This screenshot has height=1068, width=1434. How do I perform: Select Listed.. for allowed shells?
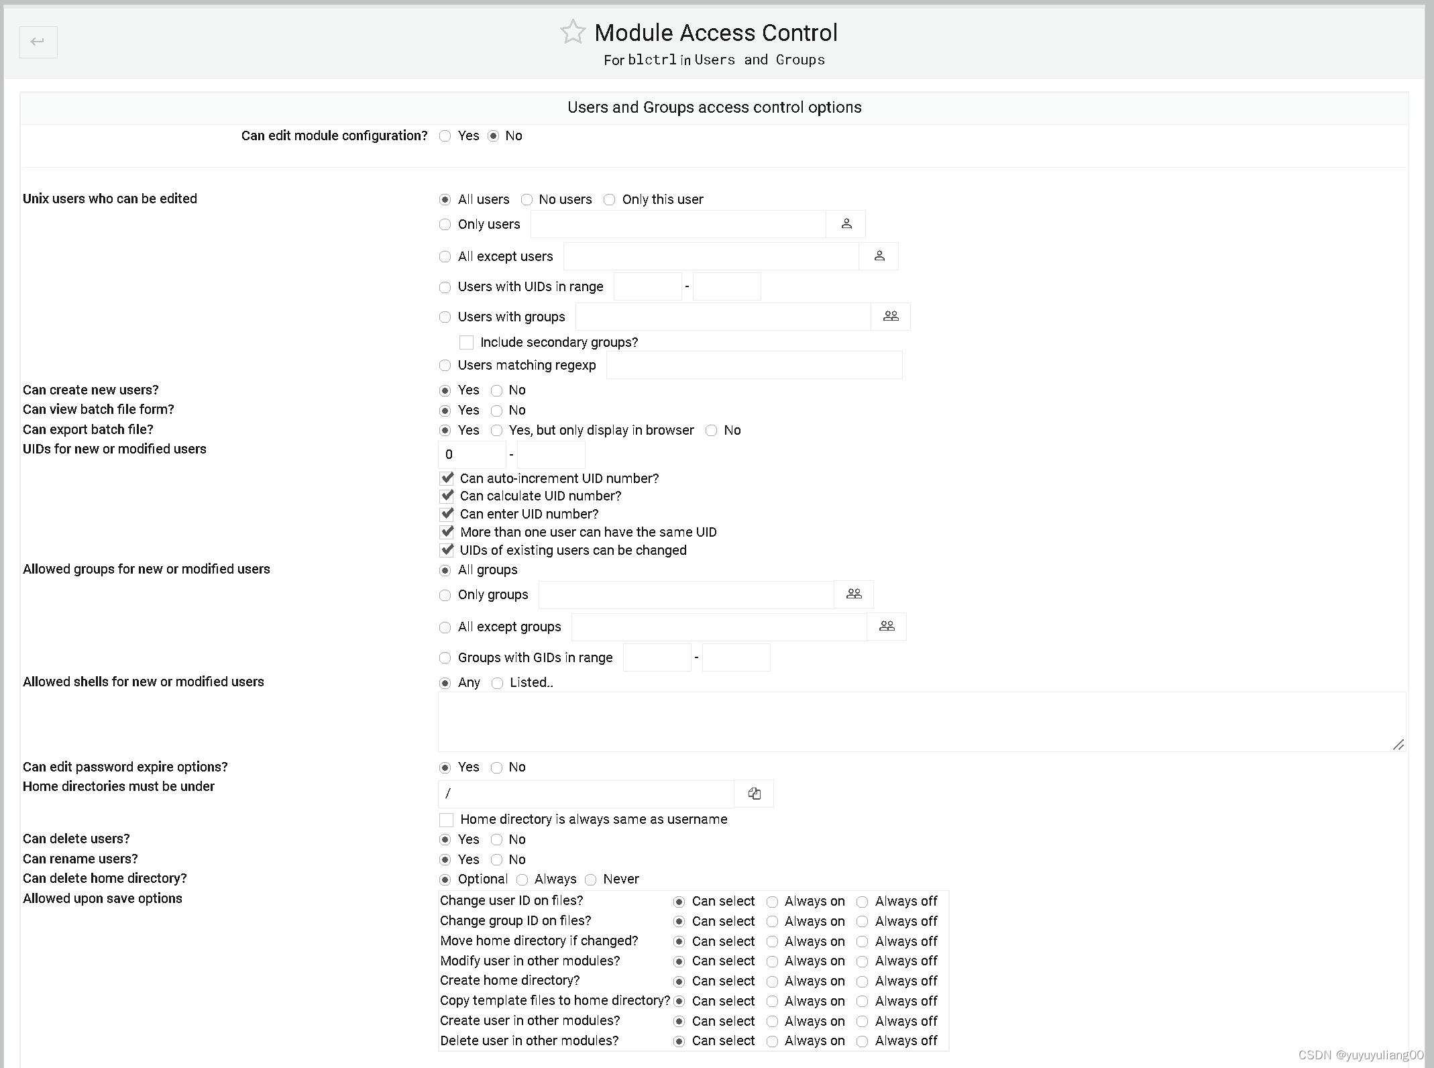pyautogui.click(x=497, y=682)
